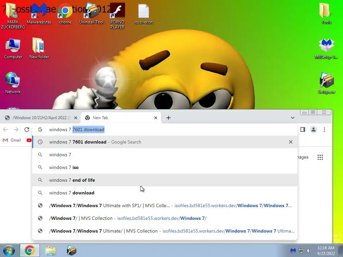
Task: Select the New Tab tab
Action: 121,118
